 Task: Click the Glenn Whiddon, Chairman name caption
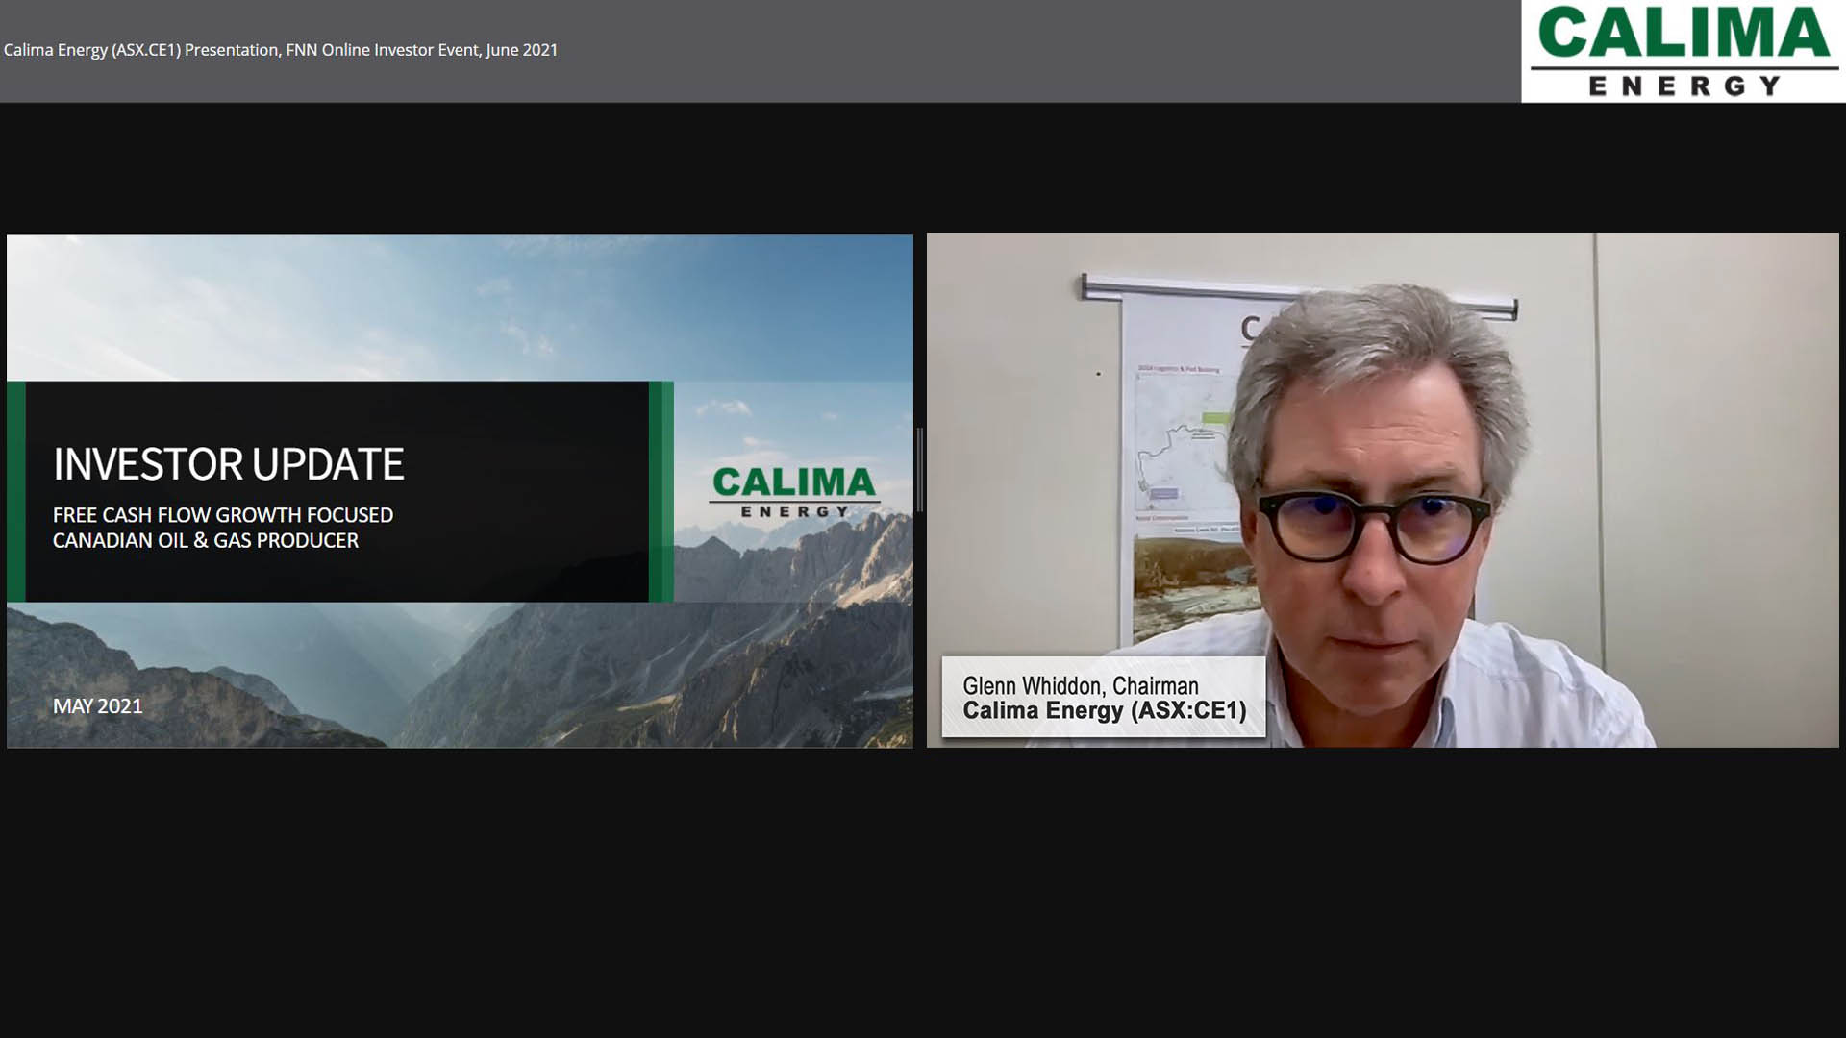(1080, 685)
